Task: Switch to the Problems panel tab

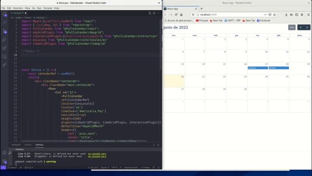Action: tap(16, 145)
